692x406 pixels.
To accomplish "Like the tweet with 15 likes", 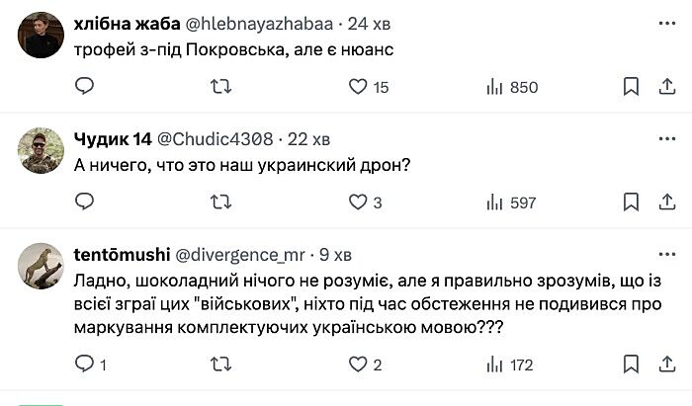I will [360, 87].
